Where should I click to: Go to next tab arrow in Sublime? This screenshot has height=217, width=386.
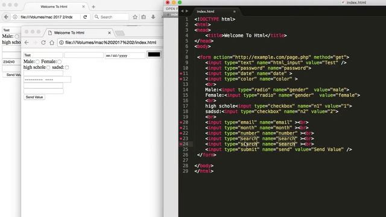tap(187, 11)
